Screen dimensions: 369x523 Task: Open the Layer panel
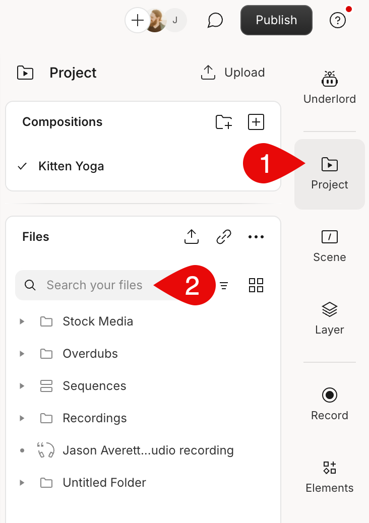tap(330, 318)
